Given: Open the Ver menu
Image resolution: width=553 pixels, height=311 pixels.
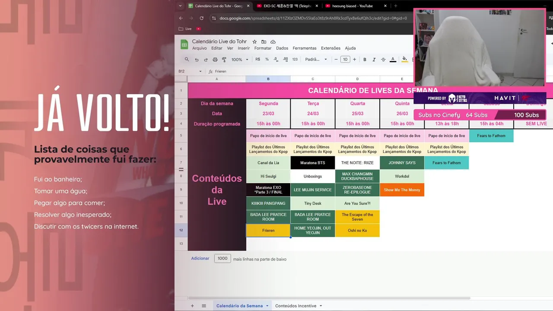Looking at the screenshot, I should click(230, 48).
